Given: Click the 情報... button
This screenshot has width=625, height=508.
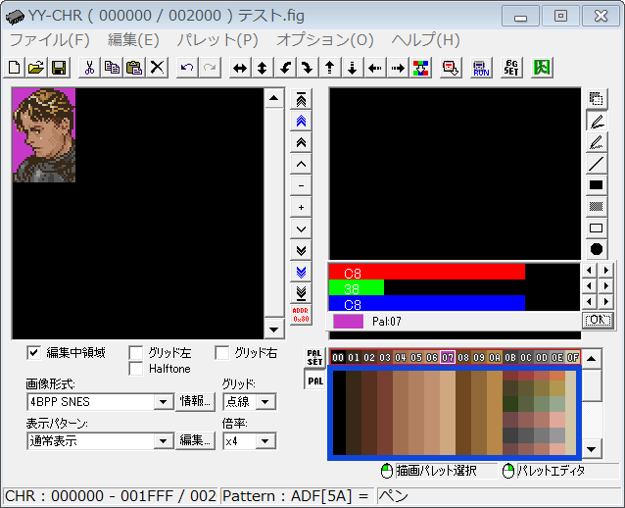Looking at the screenshot, I should point(196,401).
